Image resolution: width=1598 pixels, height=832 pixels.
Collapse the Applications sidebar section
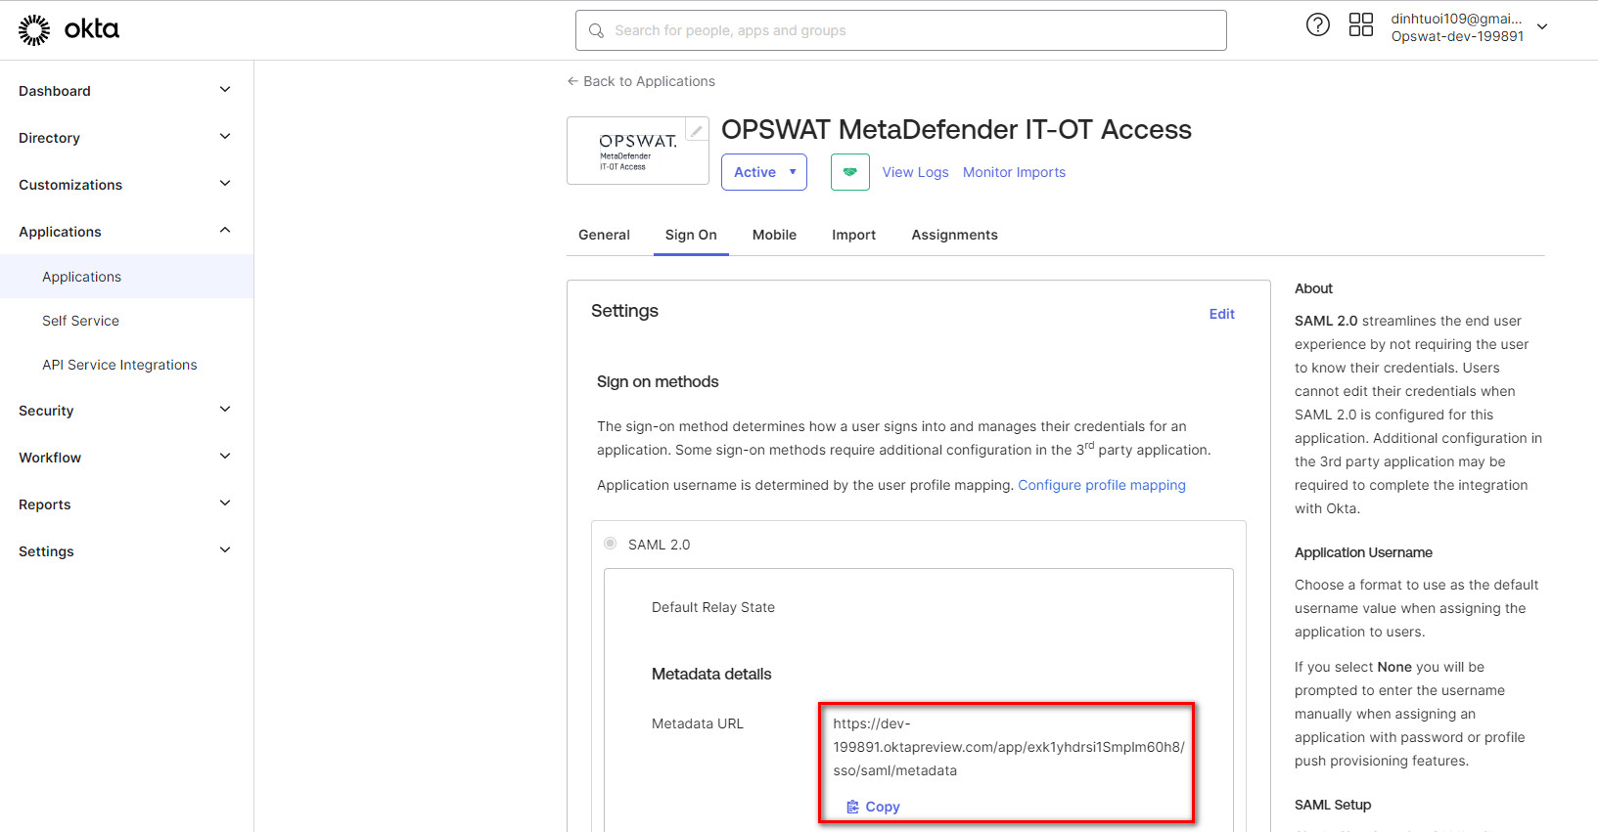224,231
